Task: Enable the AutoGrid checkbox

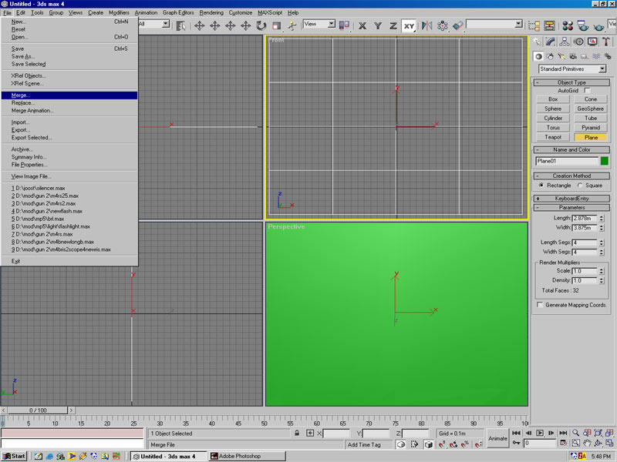Action: [x=586, y=91]
